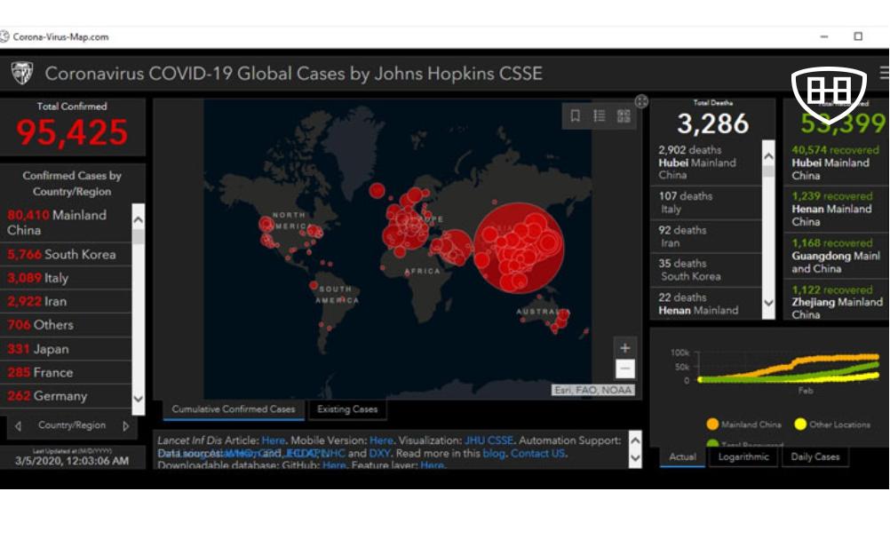Expand the map panel to fullscreen

click(x=641, y=101)
